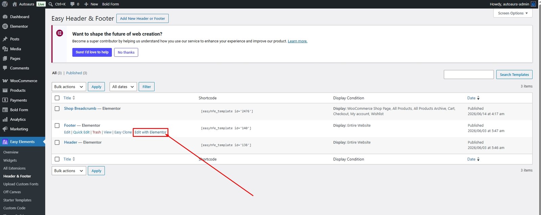Click Add New Header or Footer button
The width and height of the screenshot is (541, 215).
142,19
